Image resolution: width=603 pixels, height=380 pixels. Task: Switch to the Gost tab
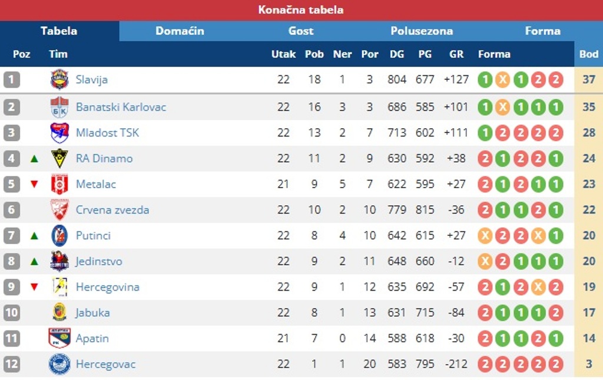301,31
